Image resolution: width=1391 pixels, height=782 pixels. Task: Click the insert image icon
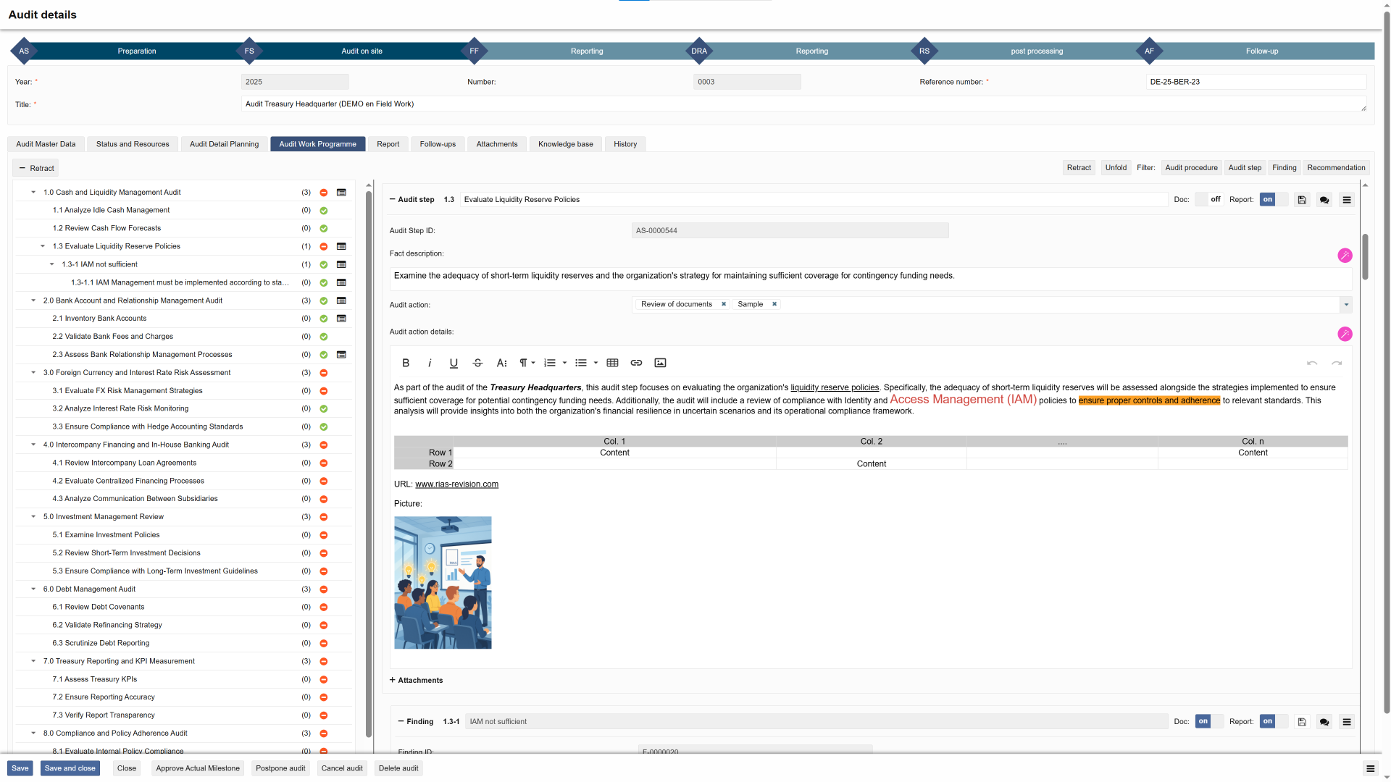660,363
